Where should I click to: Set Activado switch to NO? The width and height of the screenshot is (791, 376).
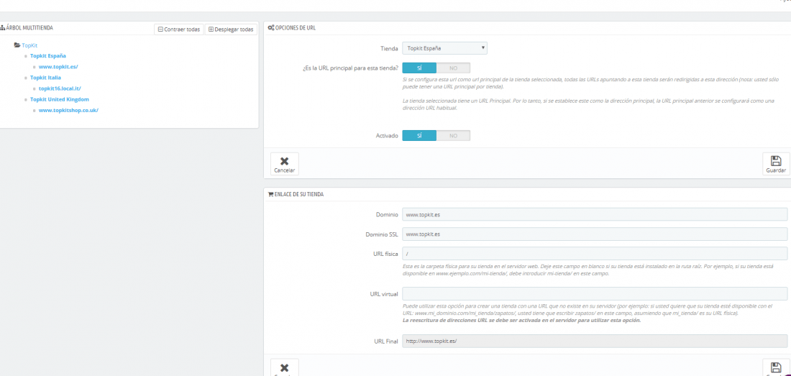pyautogui.click(x=453, y=136)
